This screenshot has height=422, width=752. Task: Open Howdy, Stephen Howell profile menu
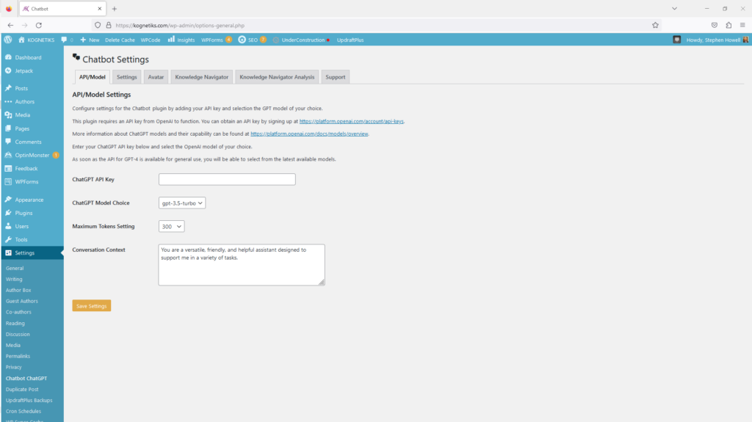[717, 40]
